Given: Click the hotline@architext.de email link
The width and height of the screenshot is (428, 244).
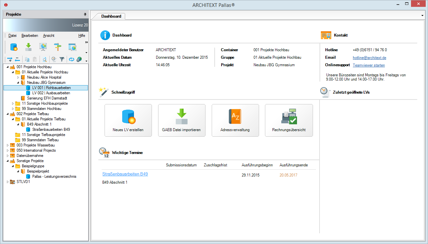Looking at the screenshot, I should click(370, 58).
